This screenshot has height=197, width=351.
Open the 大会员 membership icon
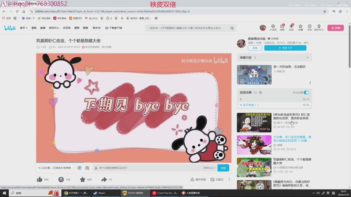pos(273,28)
